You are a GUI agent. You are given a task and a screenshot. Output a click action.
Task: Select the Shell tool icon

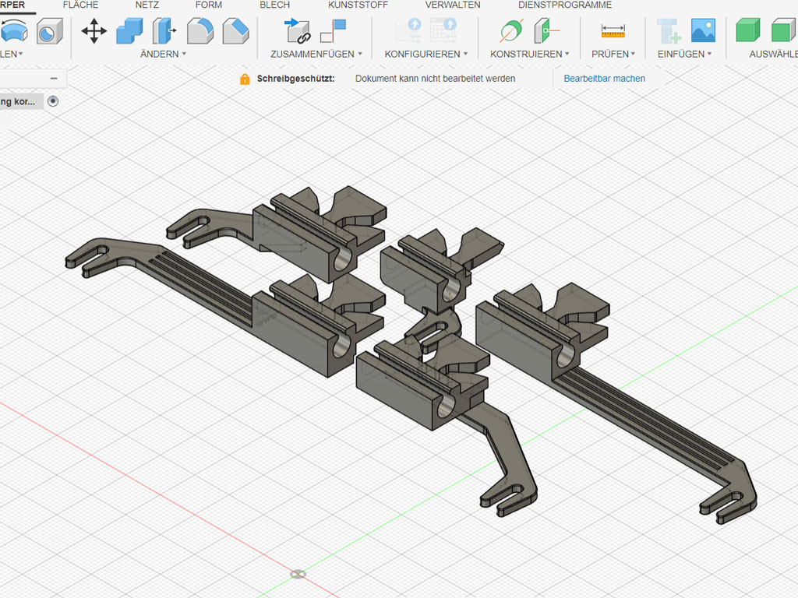coord(49,31)
